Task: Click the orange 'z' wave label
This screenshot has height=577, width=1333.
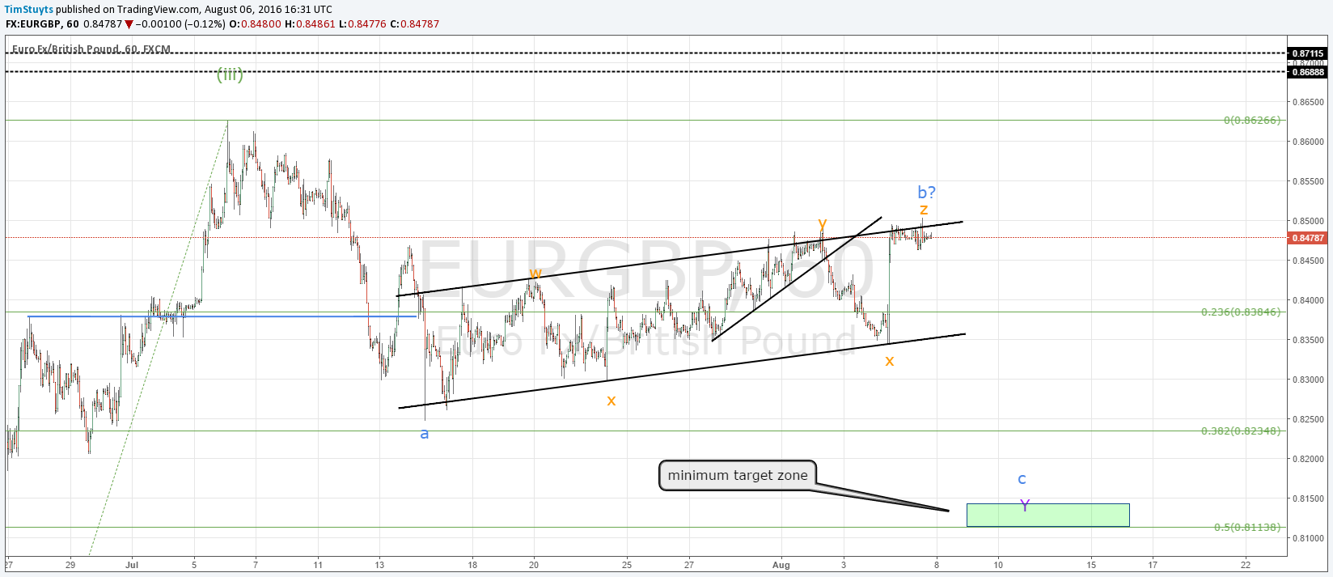Action: 924,210
